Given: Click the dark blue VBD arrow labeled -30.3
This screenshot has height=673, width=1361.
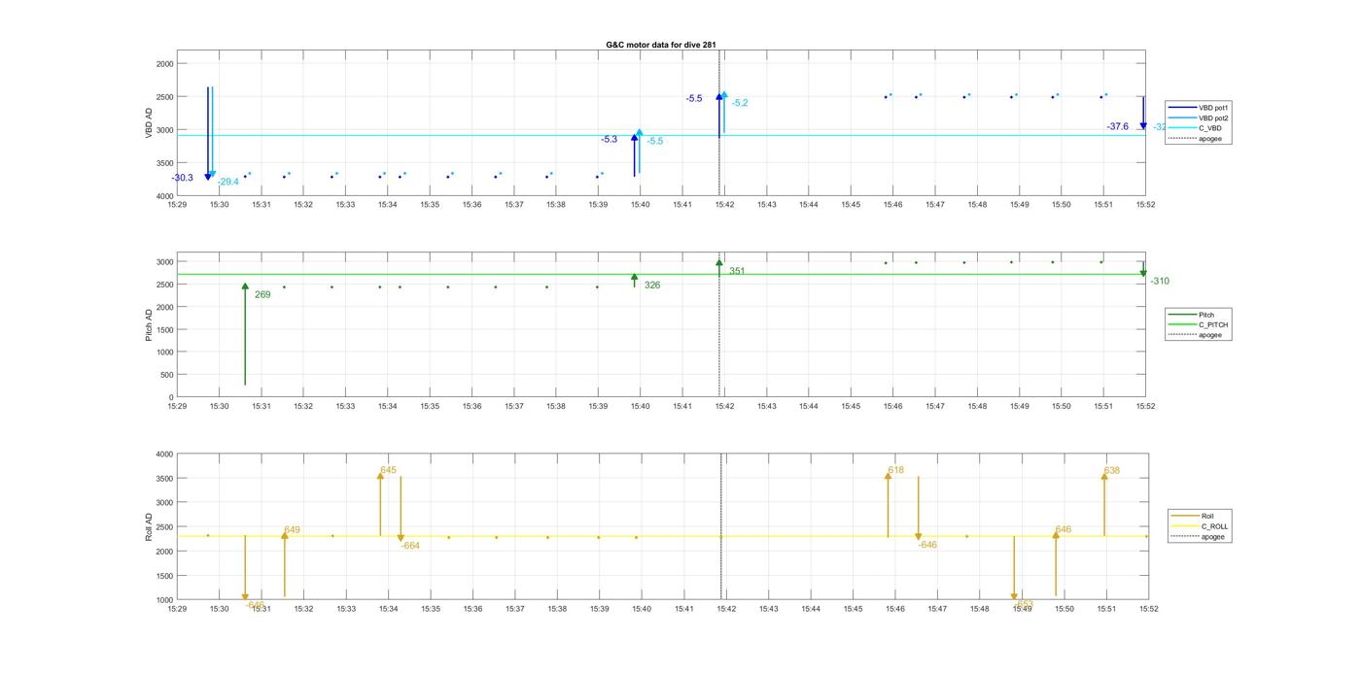Looking at the screenshot, I should coord(208,133).
